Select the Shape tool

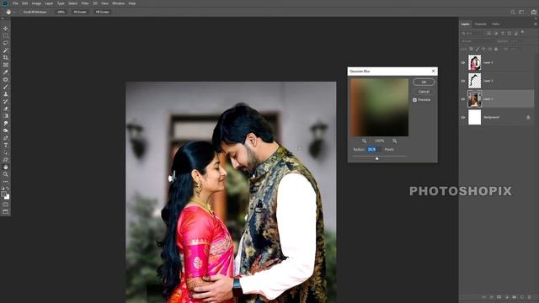pyautogui.click(x=6, y=160)
